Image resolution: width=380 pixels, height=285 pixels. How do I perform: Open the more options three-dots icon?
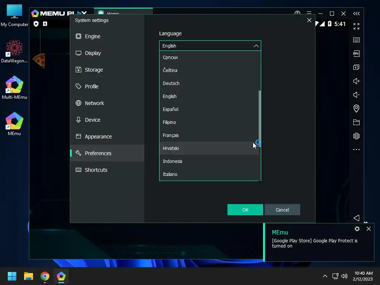(x=356, y=150)
